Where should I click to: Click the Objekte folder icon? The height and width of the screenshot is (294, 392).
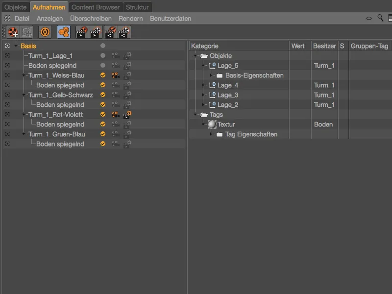(x=204, y=56)
